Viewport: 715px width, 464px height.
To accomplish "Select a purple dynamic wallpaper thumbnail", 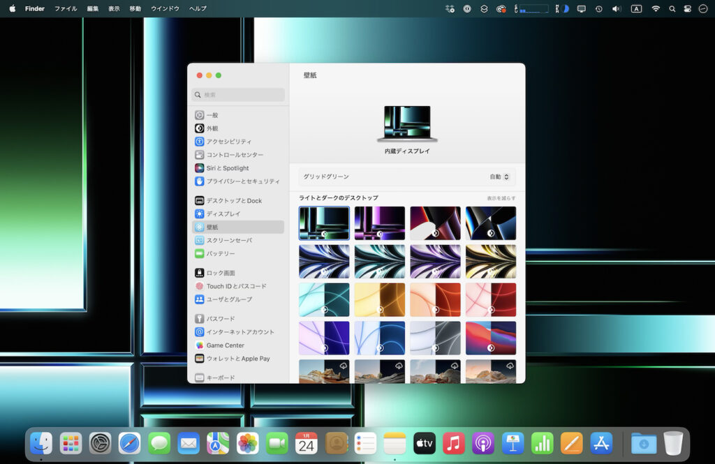I will tap(379, 222).
